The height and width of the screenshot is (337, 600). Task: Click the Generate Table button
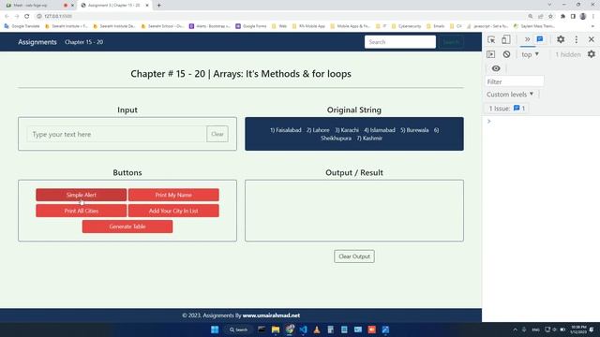[x=127, y=227]
